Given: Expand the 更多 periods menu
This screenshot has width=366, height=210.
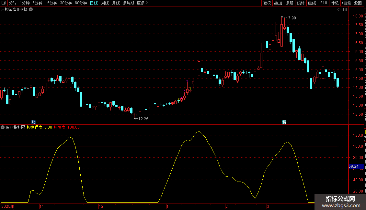Looking at the screenshot, I should 143,3.
